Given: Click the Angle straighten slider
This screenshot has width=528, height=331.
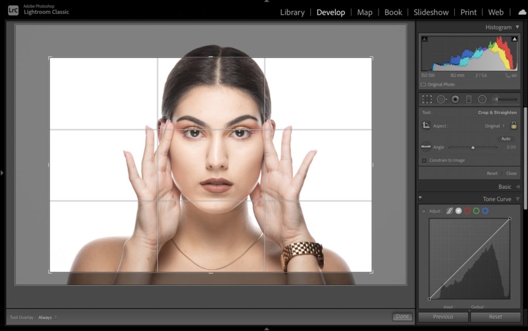Looking at the screenshot, I should (x=473, y=147).
